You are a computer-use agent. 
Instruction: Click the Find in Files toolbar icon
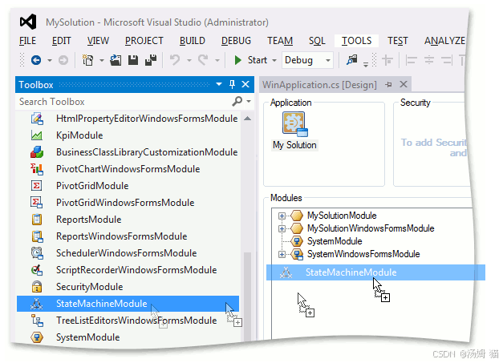(x=352, y=60)
